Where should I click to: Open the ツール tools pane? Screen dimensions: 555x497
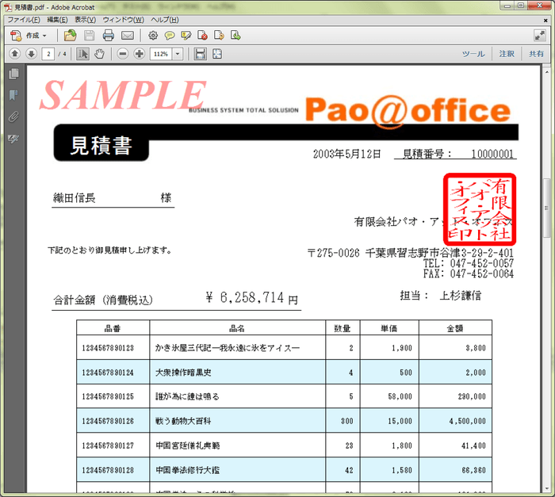click(473, 54)
